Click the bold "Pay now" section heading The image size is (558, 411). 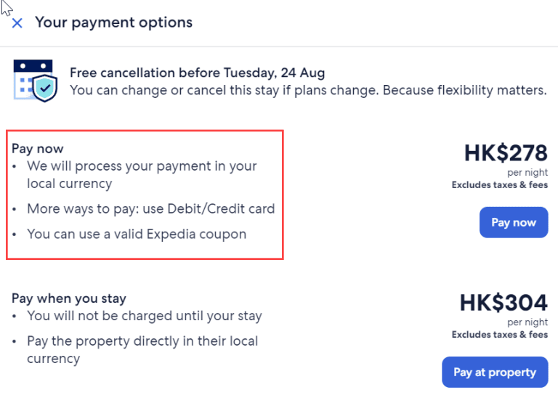(38, 149)
